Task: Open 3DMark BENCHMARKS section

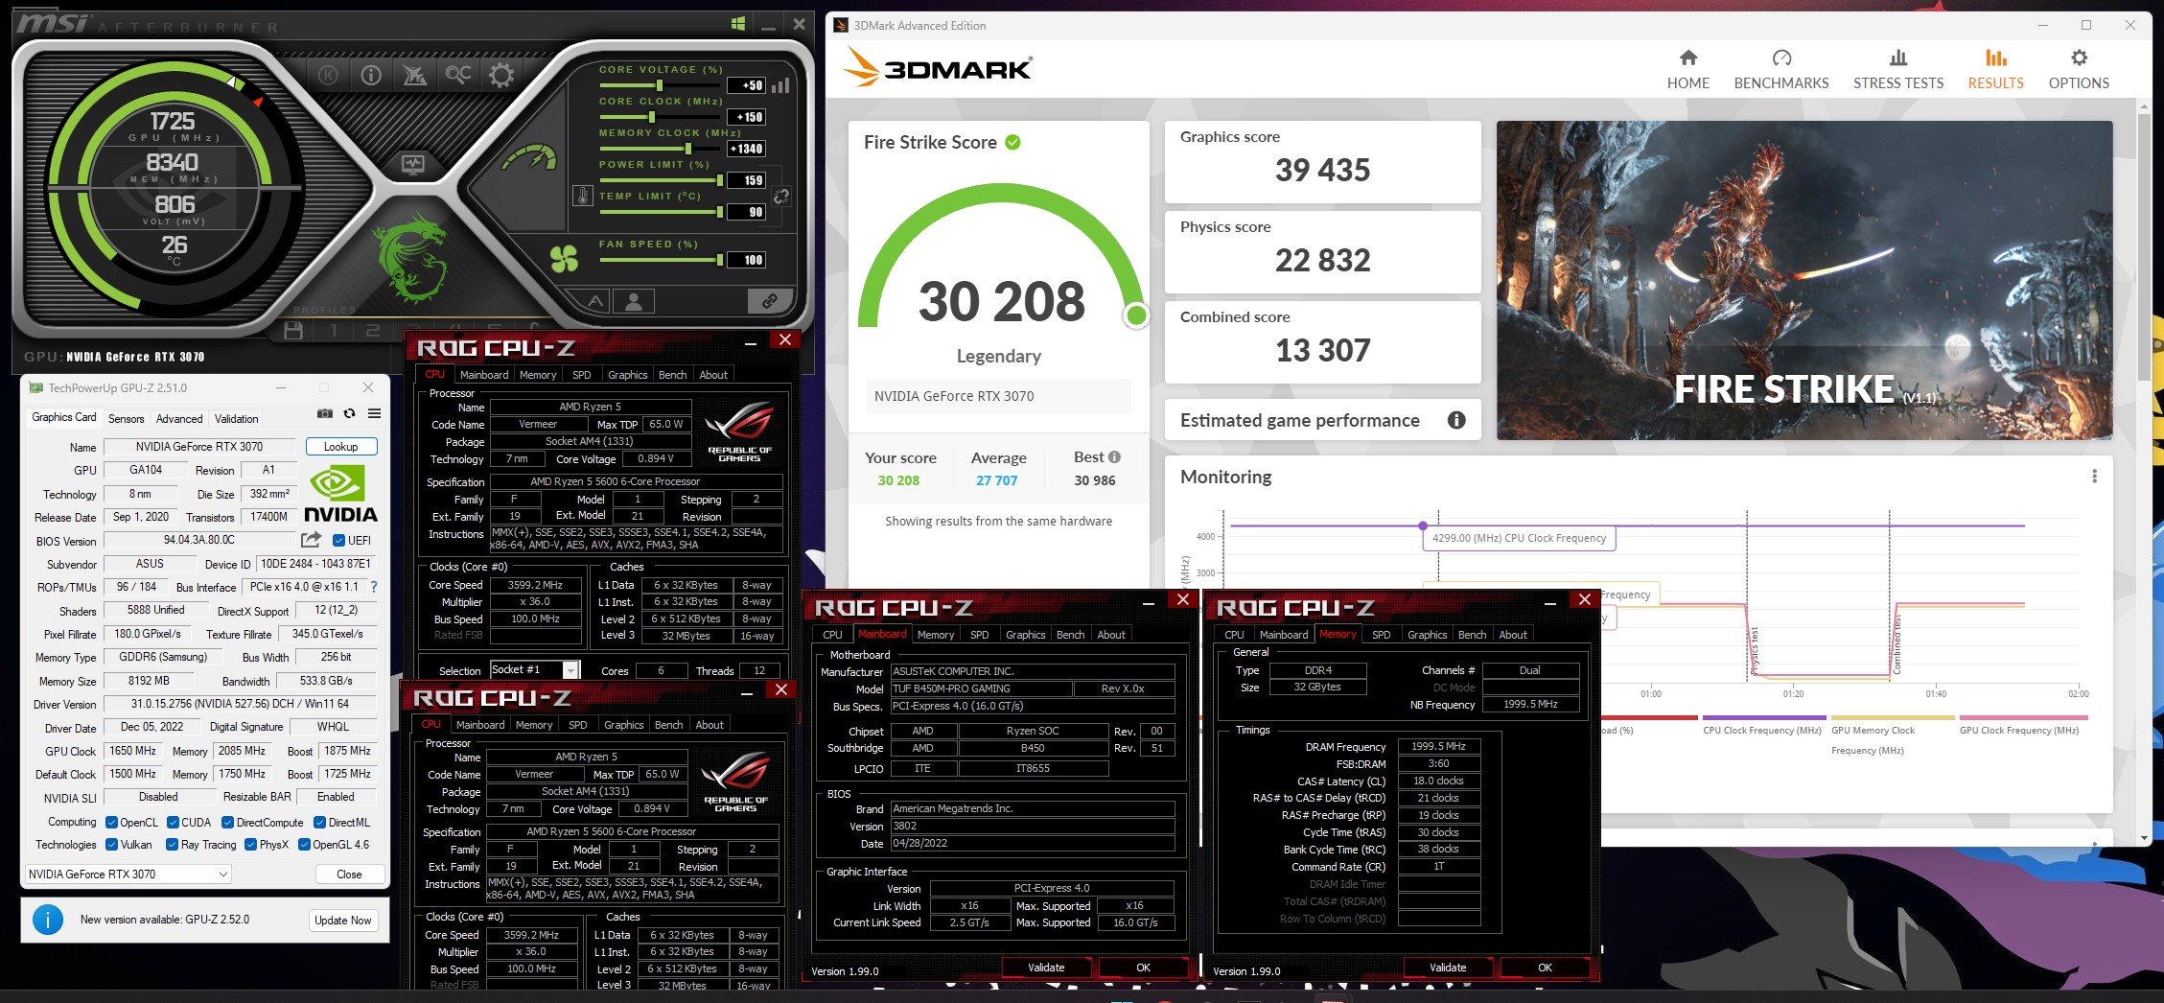Action: tap(1780, 70)
